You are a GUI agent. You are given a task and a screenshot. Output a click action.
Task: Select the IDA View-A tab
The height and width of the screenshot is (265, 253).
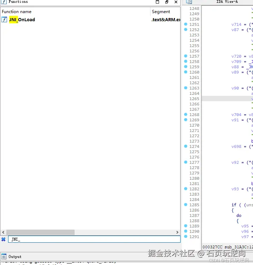pos(227,2)
